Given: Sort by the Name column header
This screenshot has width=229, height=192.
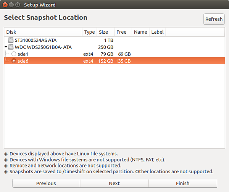Looking at the screenshot, I should coord(140,32).
